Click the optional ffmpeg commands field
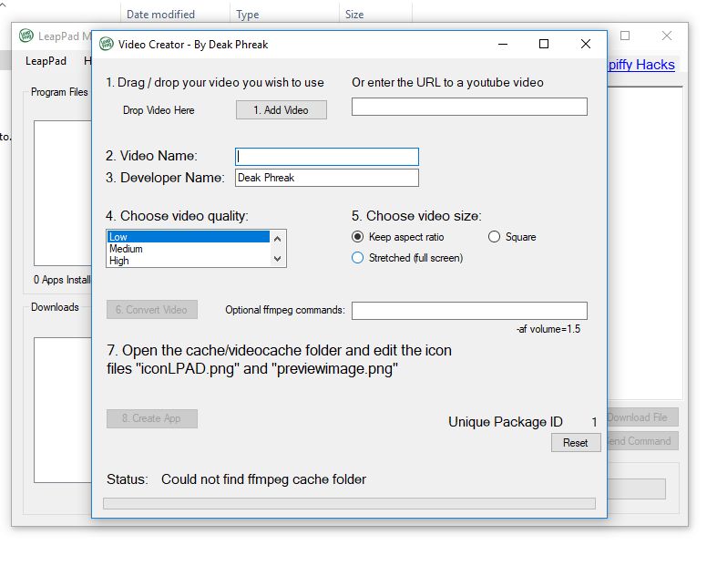The height and width of the screenshot is (566, 717). [469, 311]
